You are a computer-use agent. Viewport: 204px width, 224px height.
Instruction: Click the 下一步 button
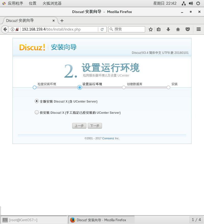click(95, 126)
